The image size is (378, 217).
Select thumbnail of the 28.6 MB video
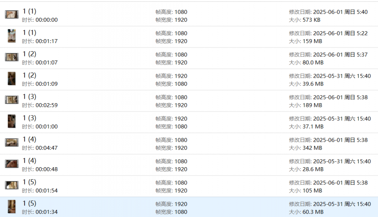tap(12, 164)
